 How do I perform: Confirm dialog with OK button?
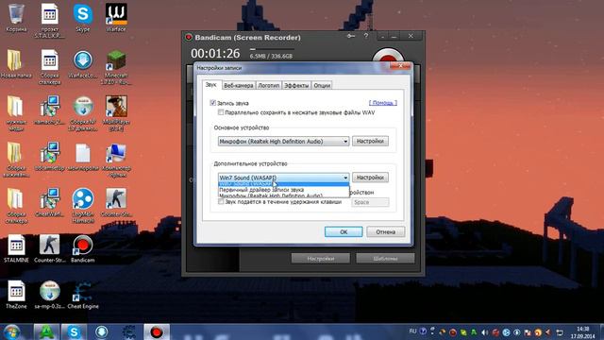[x=344, y=231]
